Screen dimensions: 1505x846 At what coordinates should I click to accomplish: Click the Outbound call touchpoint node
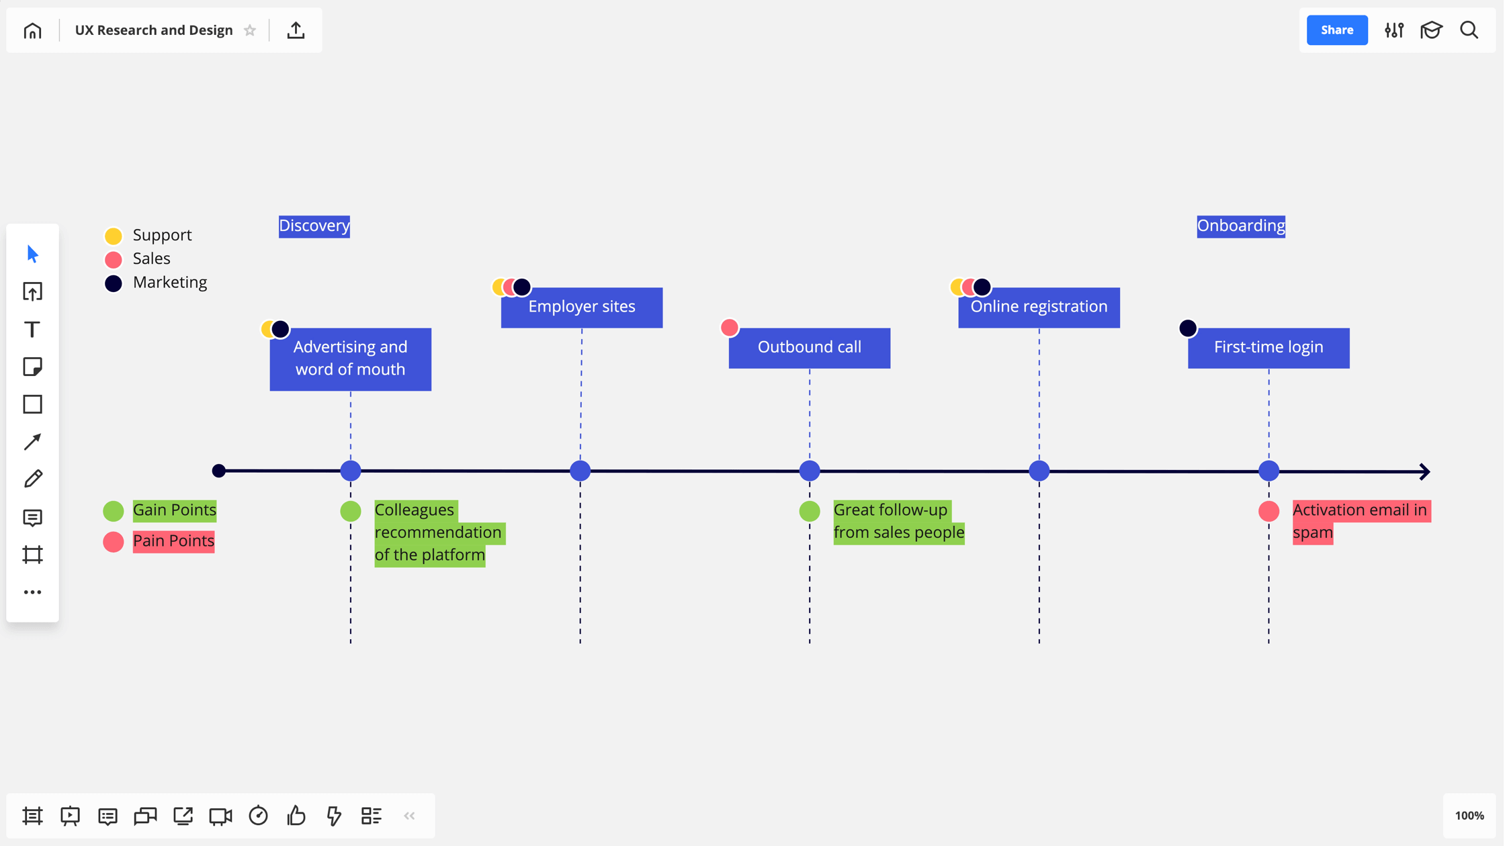(x=810, y=471)
